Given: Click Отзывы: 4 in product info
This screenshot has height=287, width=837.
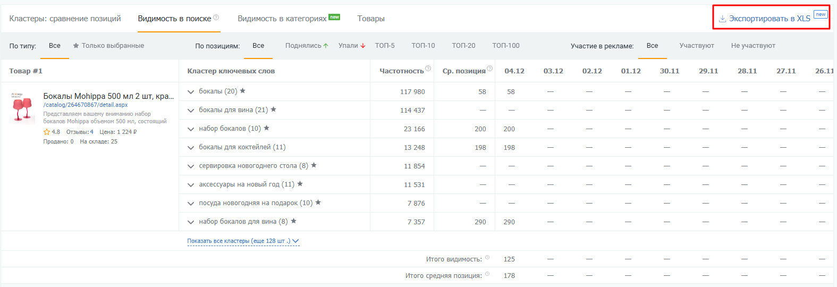Looking at the screenshot, I should click(80, 132).
